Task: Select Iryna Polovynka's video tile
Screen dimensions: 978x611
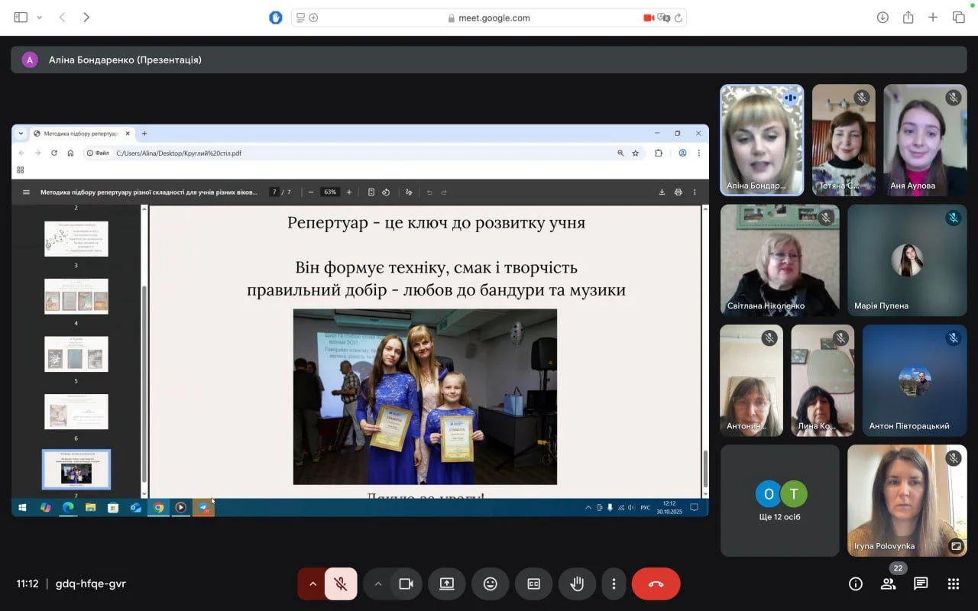Action: [x=907, y=501]
